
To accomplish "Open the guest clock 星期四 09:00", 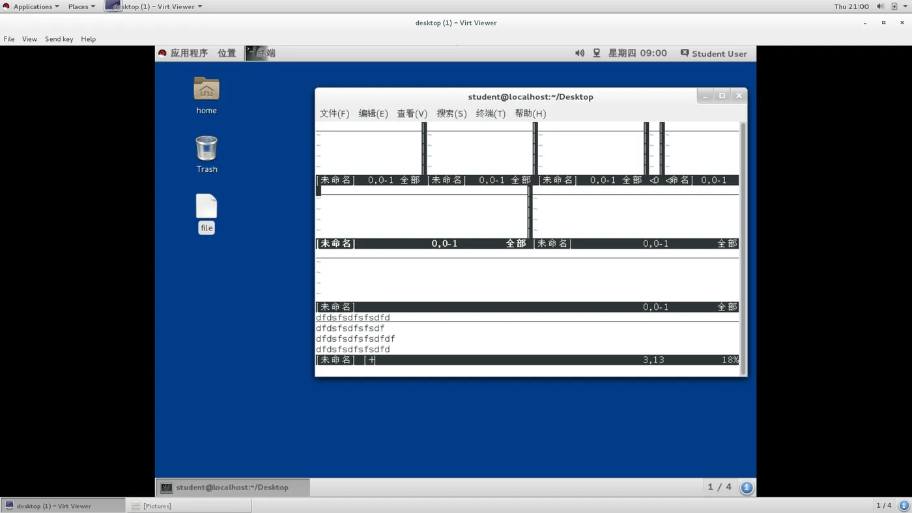I will [638, 53].
